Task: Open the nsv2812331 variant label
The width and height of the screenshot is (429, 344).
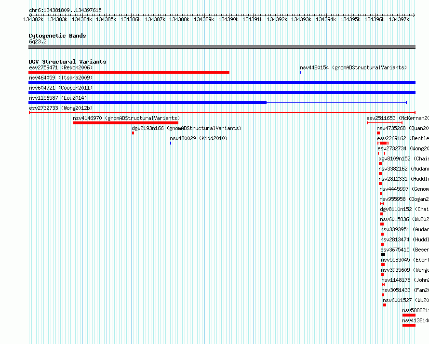Action: pos(404,179)
